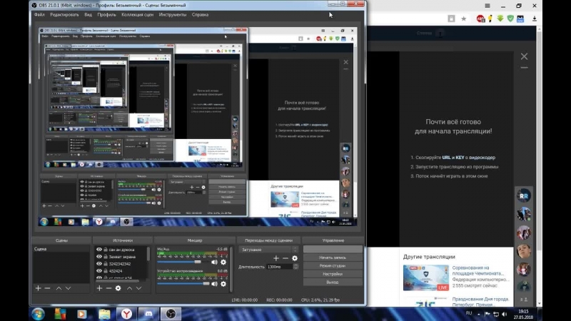Screen dimensions: 571x321
Task: Open the Редактировать menu in OBS
Action: click(64, 14)
